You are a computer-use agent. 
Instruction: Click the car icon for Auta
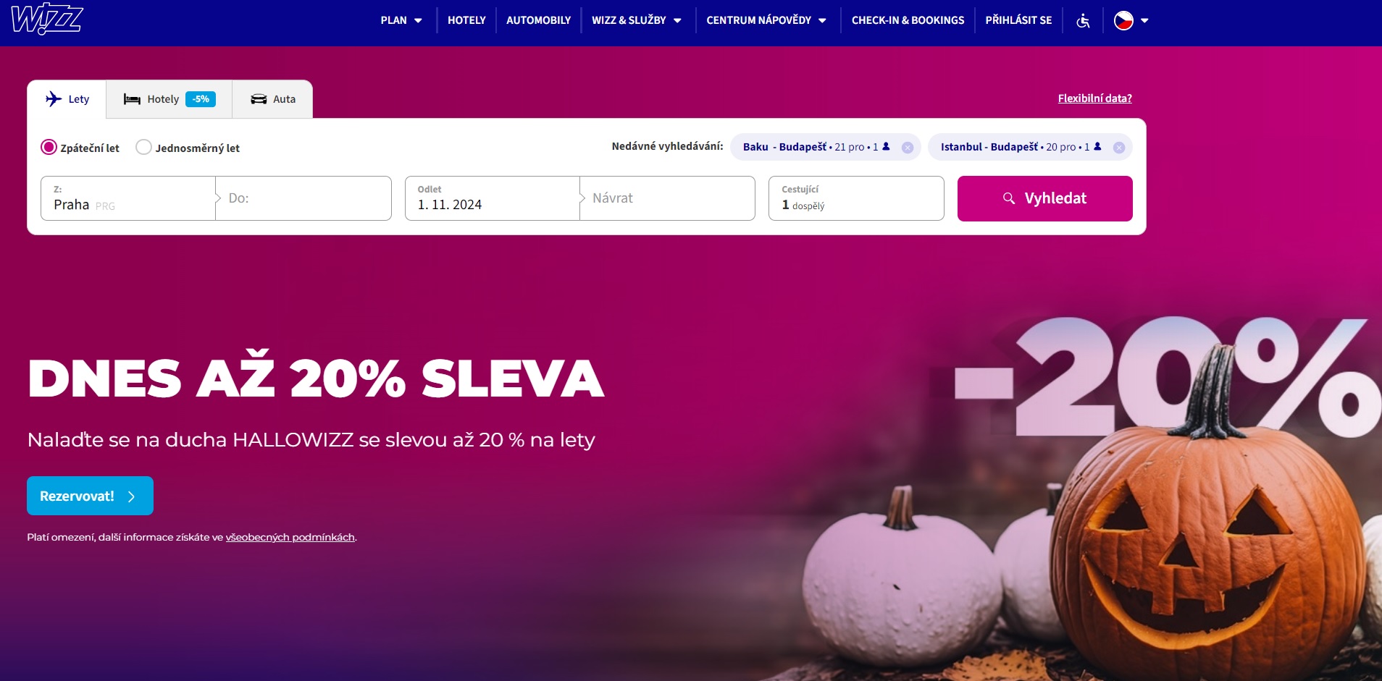click(x=259, y=99)
